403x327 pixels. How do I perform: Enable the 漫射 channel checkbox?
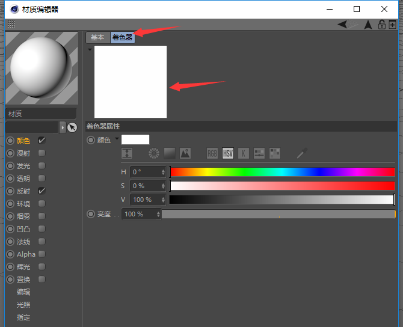(x=42, y=153)
